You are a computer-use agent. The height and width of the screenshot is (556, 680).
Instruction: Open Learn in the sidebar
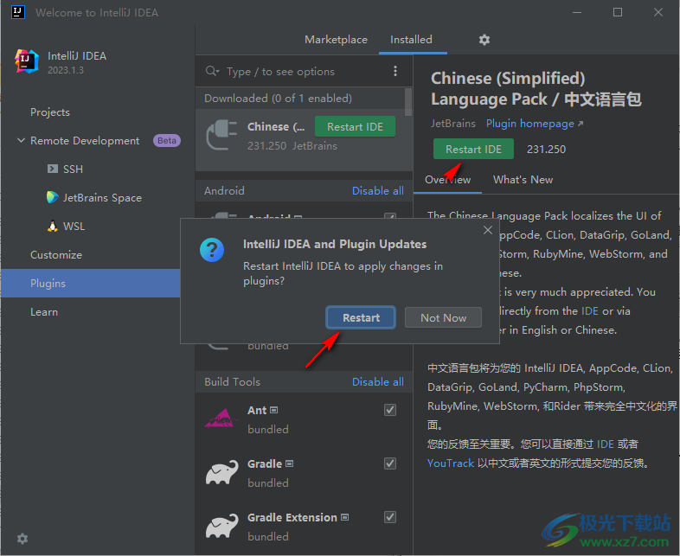(x=44, y=312)
